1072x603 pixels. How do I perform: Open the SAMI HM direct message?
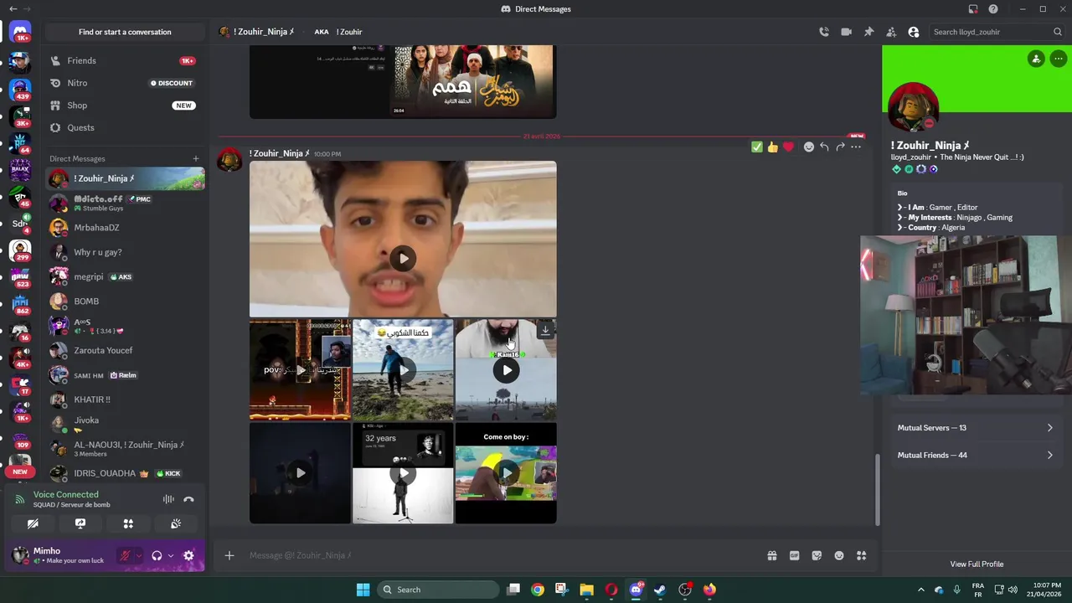click(x=125, y=375)
